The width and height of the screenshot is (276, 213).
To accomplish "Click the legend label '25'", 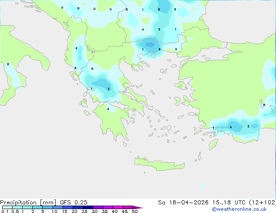I will (84, 211).
